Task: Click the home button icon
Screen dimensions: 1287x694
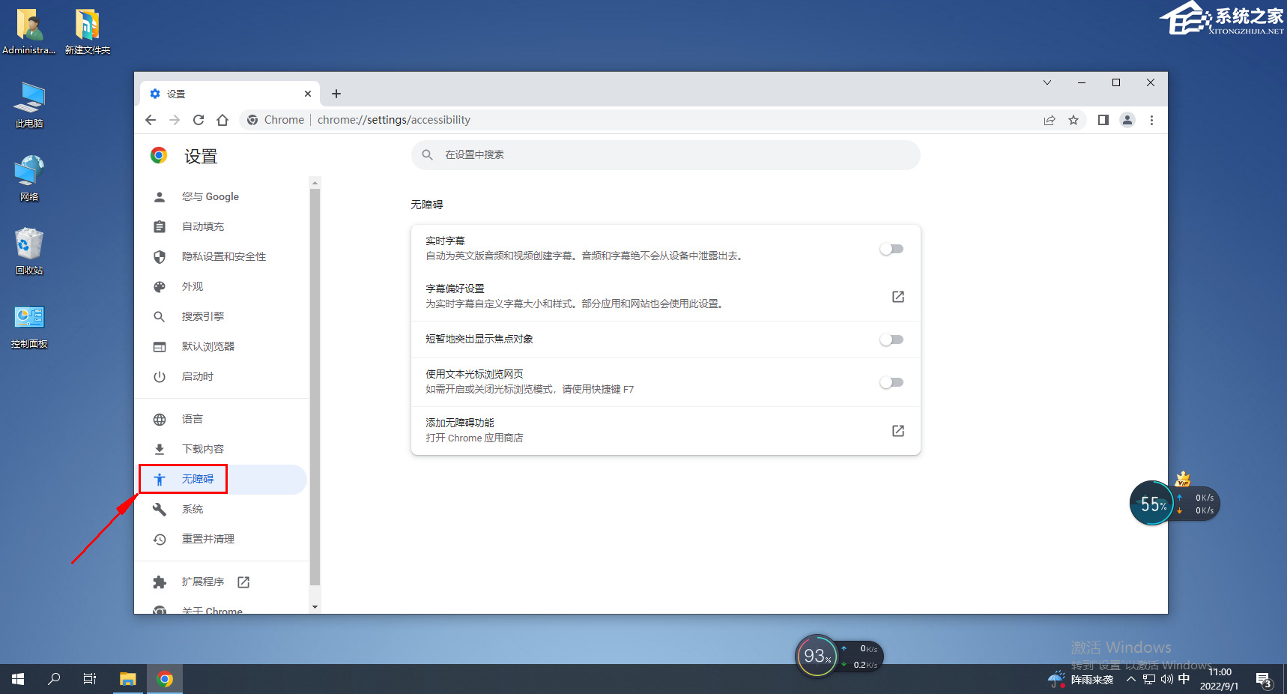Action: tap(222, 120)
